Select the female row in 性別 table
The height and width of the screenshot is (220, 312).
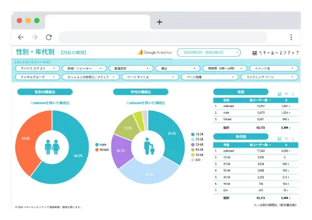point(255,119)
